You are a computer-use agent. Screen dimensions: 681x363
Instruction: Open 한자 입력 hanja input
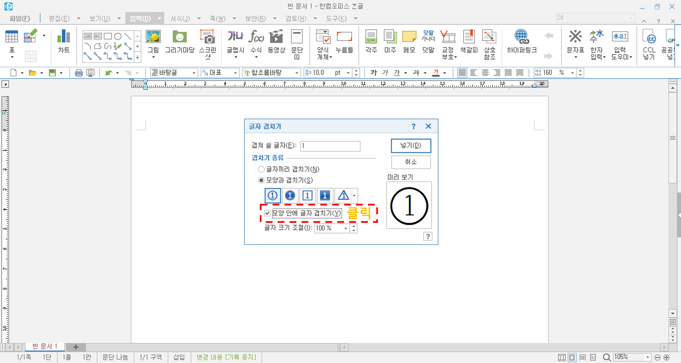coord(597,44)
